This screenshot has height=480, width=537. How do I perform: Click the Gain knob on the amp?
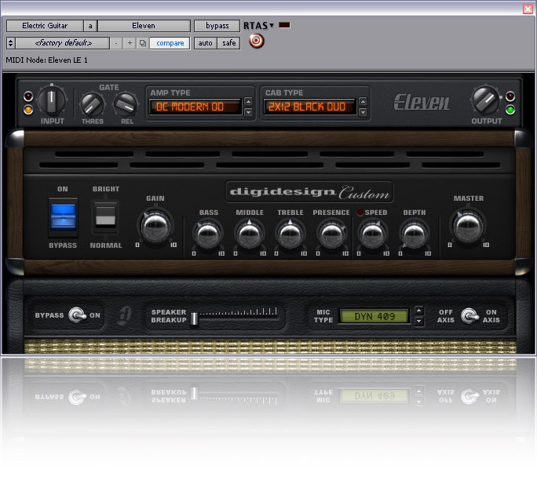tap(155, 226)
